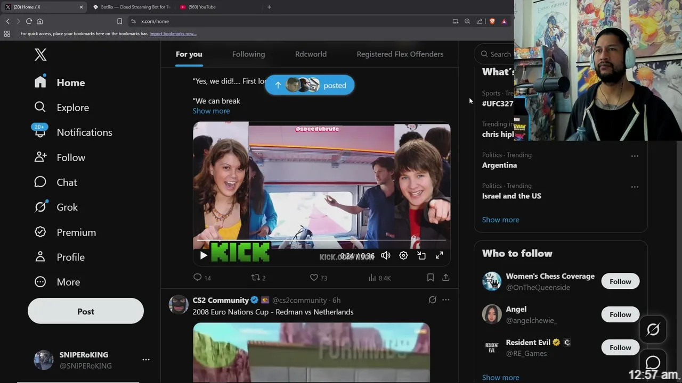Like the Kick video post
This screenshot has height=383, width=682.
coord(319,278)
